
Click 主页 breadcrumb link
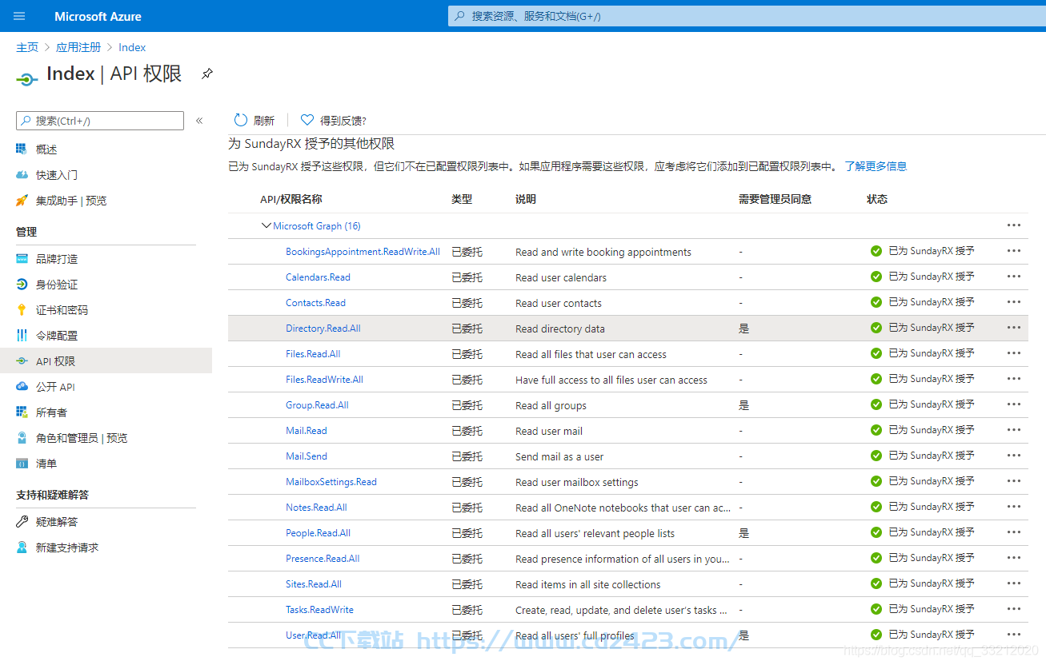27,47
